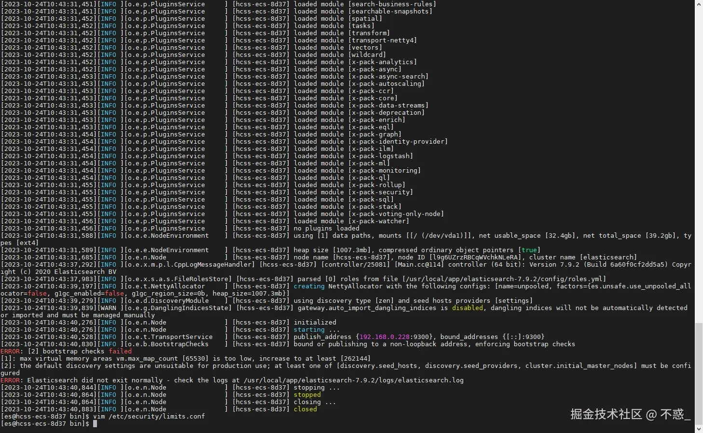Click the module name [x-pack-ilm]
Image resolution: width=703 pixels, height=433 pixels.
pyautogui.click(x=371, y=149)
